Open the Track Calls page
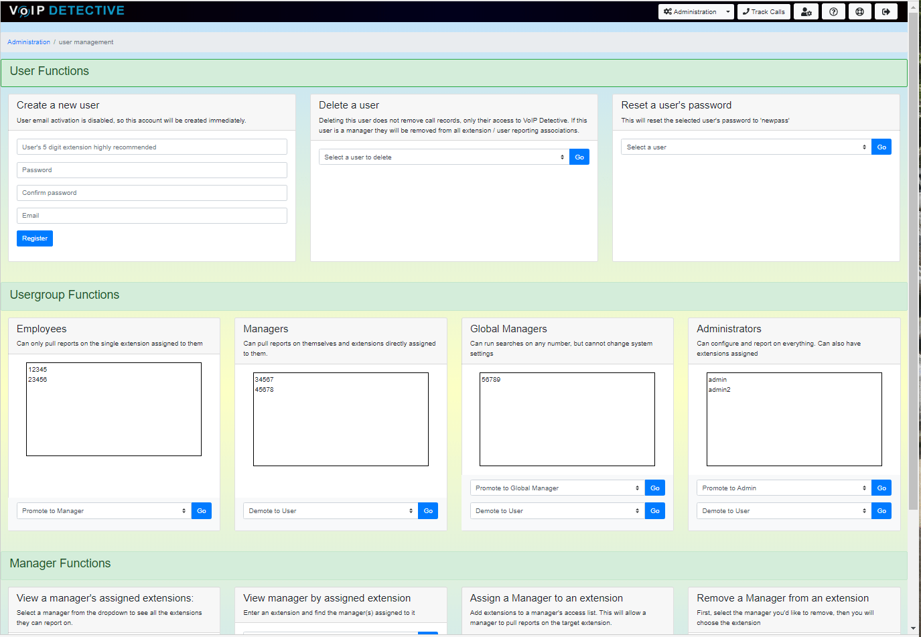 pos(764,11)
